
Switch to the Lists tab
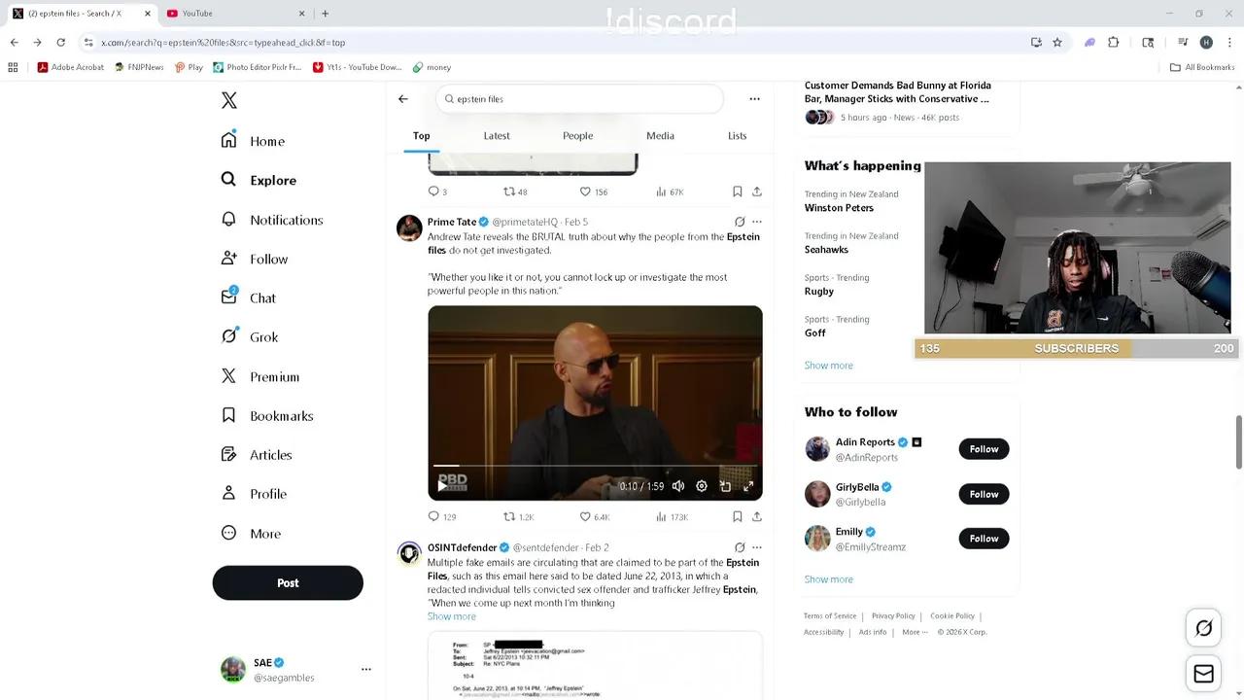pos(737,136)
